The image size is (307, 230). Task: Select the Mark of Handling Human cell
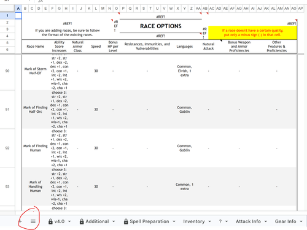(x=36, y=186)
